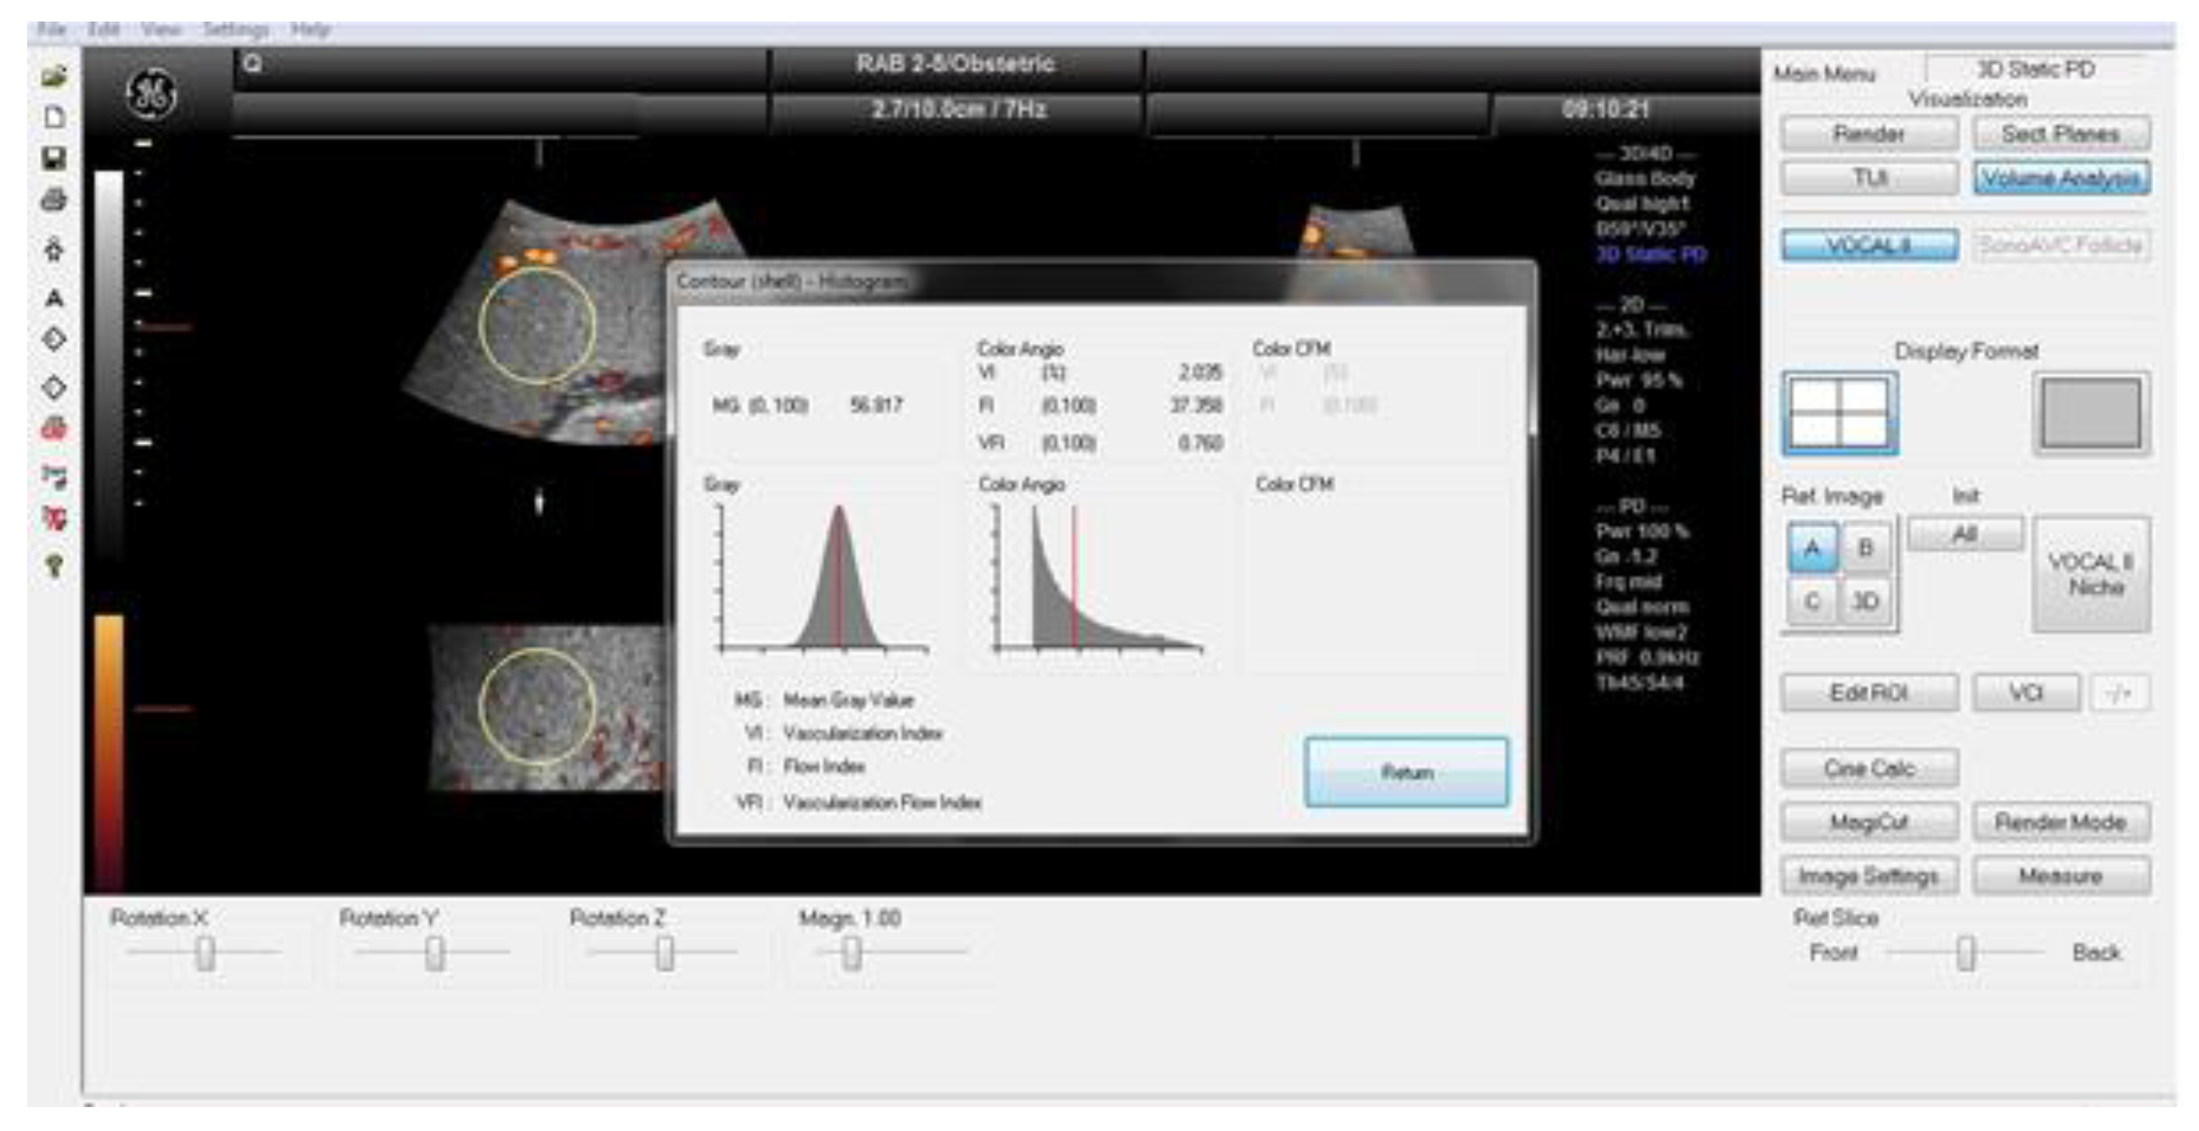
Task: Click the key icon at toolbar bottom
Action: point(53,565)
